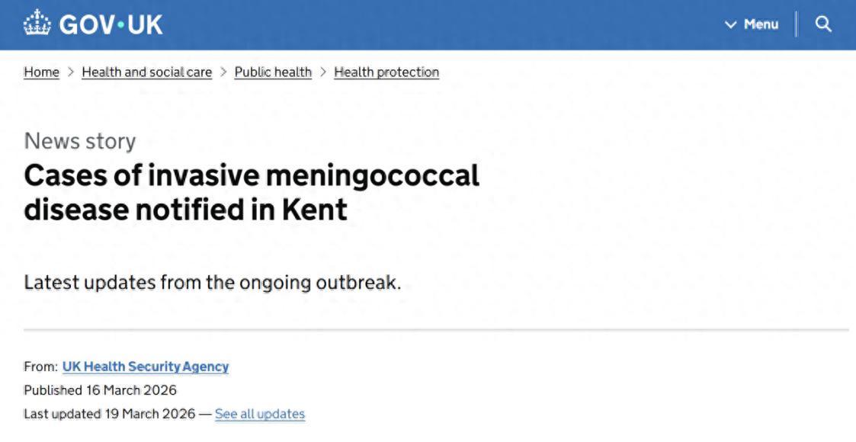Click chevron separator after Public health
The image size is (856, 442).
(323, 72)
